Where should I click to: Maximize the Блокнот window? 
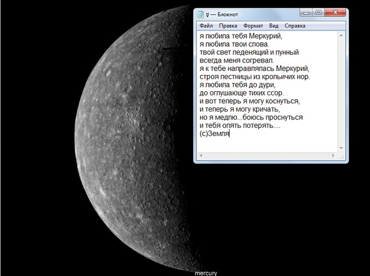[318, 13]
